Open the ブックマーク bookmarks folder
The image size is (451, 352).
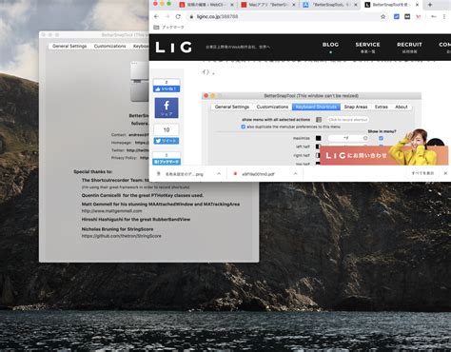[x=168, y=28]
